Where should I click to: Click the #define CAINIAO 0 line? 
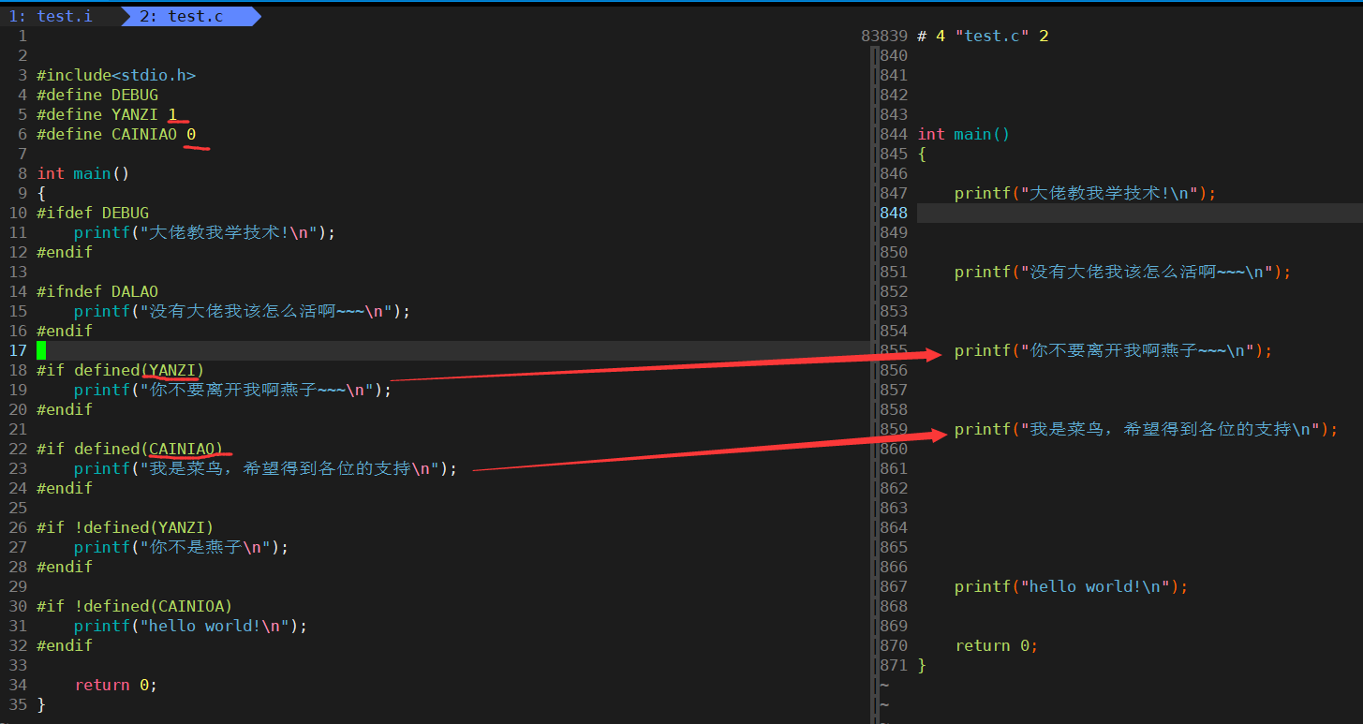[116, 134]
